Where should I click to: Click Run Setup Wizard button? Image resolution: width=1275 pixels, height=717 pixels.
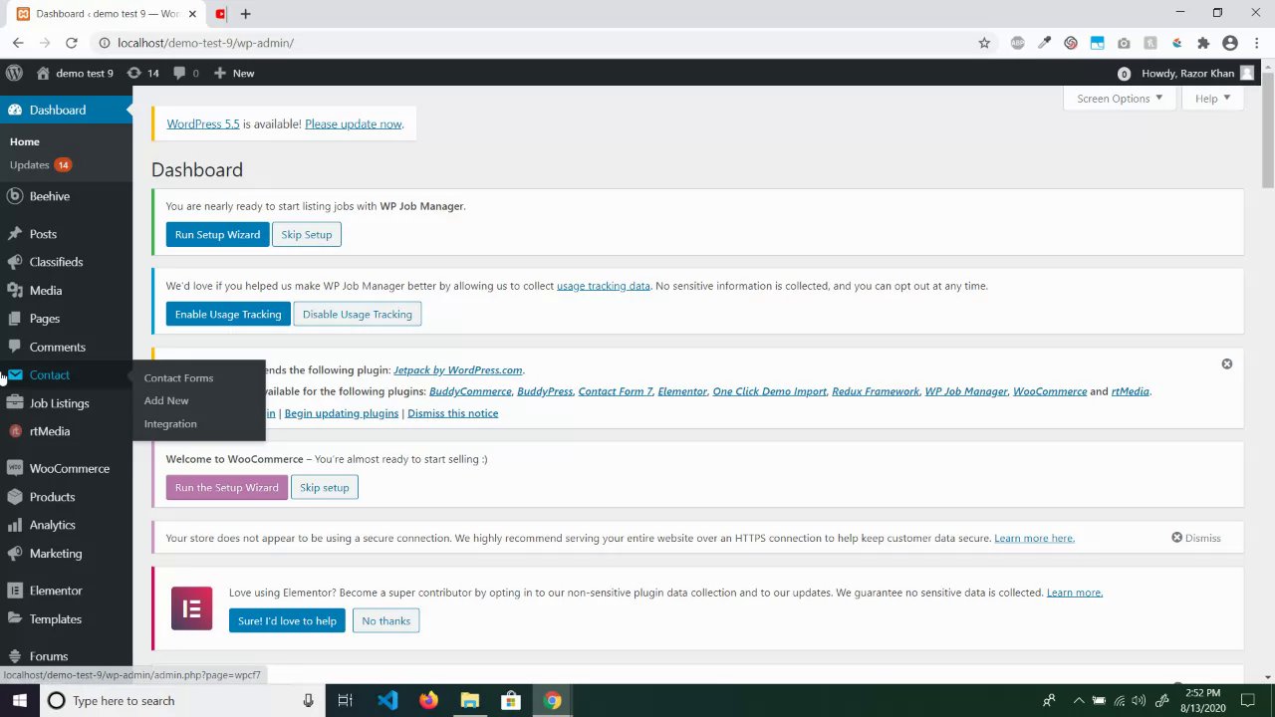point(217,234)
